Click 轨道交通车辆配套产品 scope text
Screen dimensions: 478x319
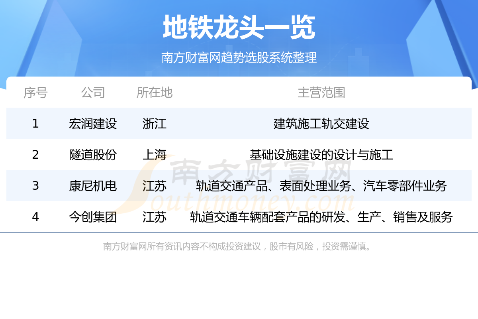(x=321, y=217)
